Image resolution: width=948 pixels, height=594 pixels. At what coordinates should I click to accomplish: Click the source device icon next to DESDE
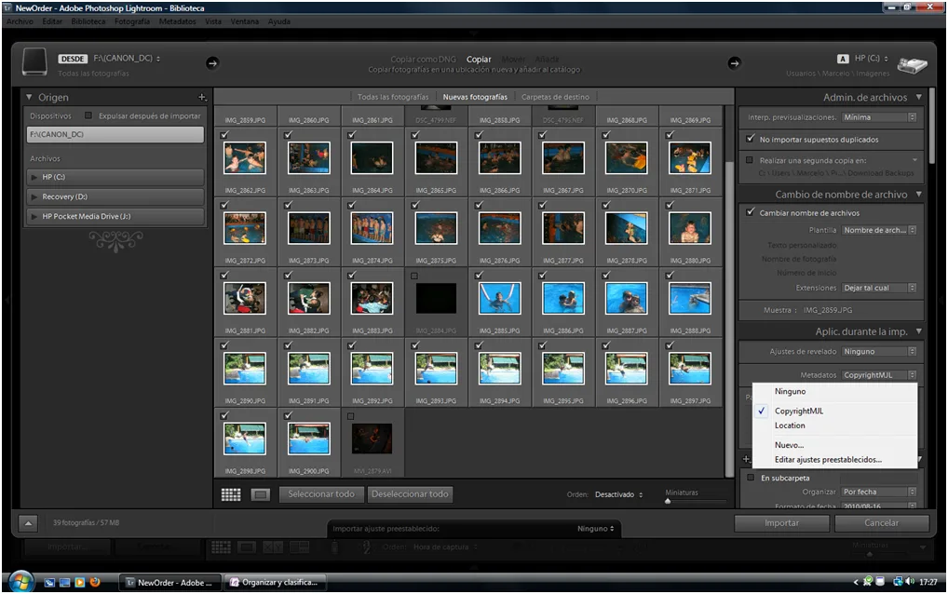pos(35,63)
